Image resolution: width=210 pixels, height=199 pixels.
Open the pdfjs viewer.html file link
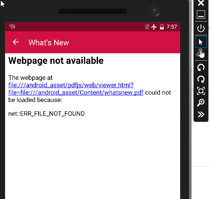pyautogui.click(x=76, y=89)
